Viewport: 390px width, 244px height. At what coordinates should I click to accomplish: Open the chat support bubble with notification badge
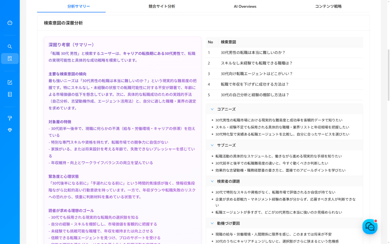(370, 226)
